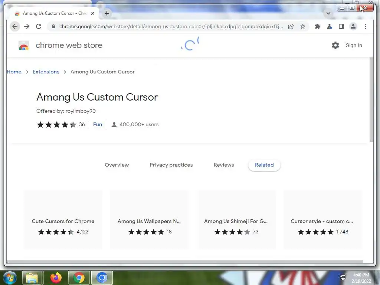Sign in to Chrome Web Store
The width and height of the screenshot is (380, 285).
pos(354,45)
